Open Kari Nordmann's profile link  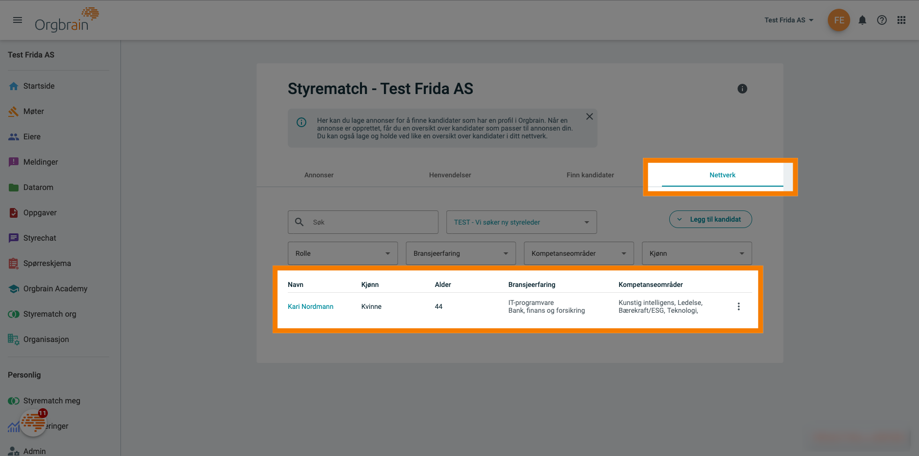coord(311,306)
